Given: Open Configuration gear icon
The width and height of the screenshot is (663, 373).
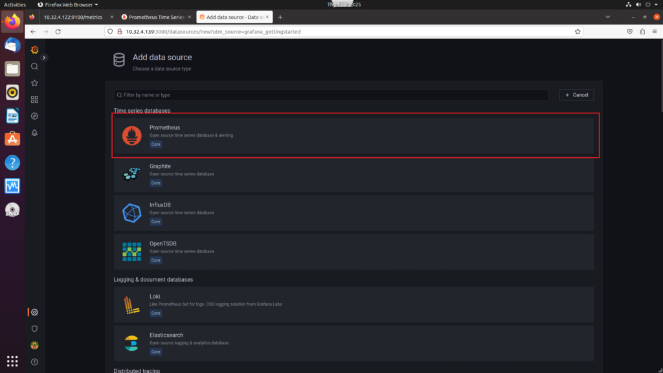Looking at the screenshot, I should coord(35,312).
